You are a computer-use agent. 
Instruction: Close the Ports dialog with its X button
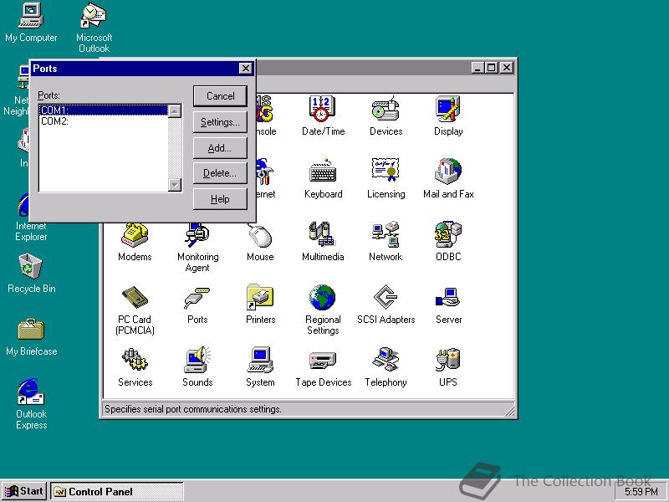(x=245, y=69)
